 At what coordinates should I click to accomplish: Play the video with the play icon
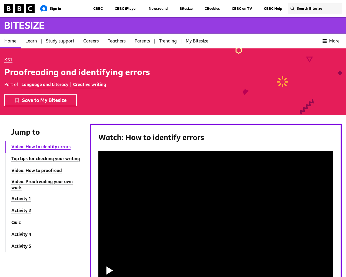[109, 271]
